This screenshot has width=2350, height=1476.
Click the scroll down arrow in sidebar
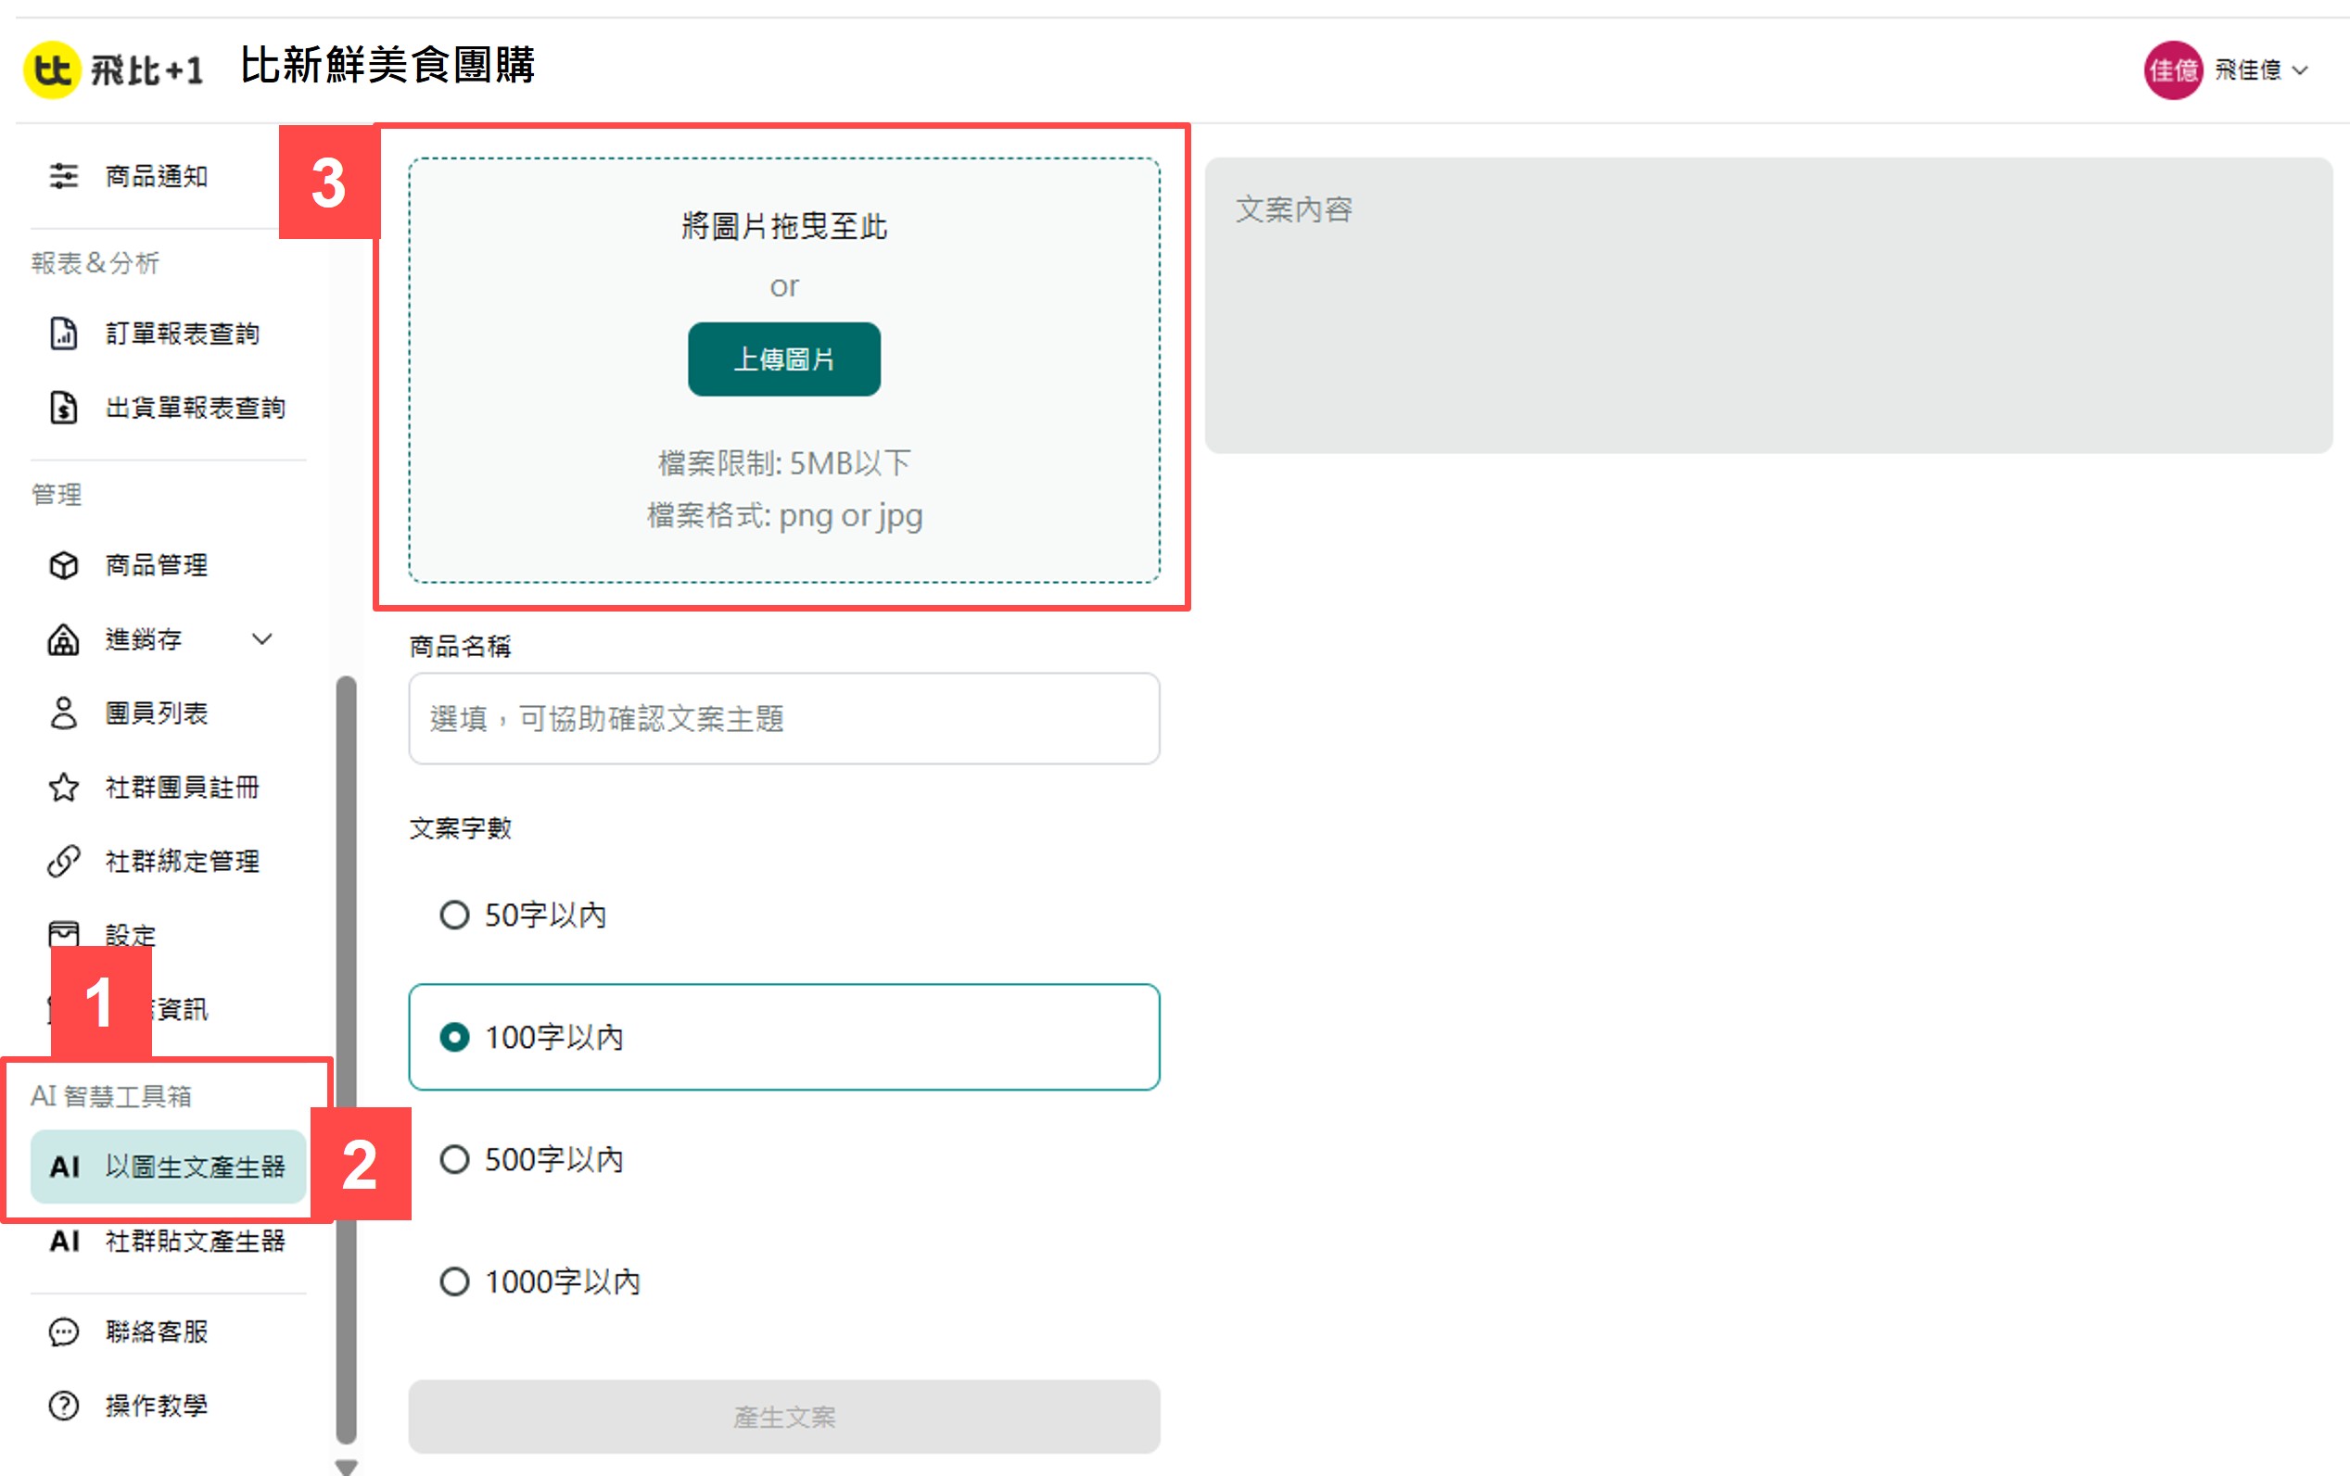click(x=346, y=1466)
